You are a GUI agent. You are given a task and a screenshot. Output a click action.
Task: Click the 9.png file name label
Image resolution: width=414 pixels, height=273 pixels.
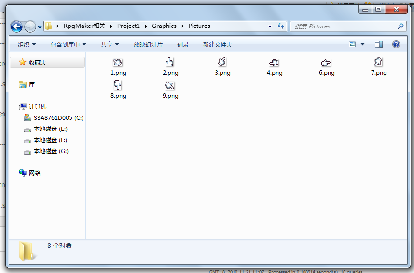[x=170, y=96]
